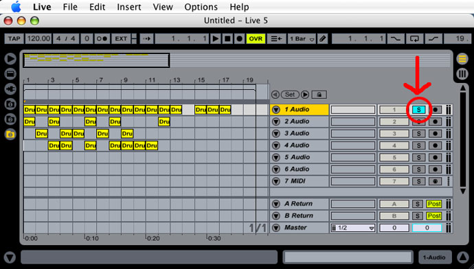
Task: Unfold the Master track
Action: click(276, 228)
